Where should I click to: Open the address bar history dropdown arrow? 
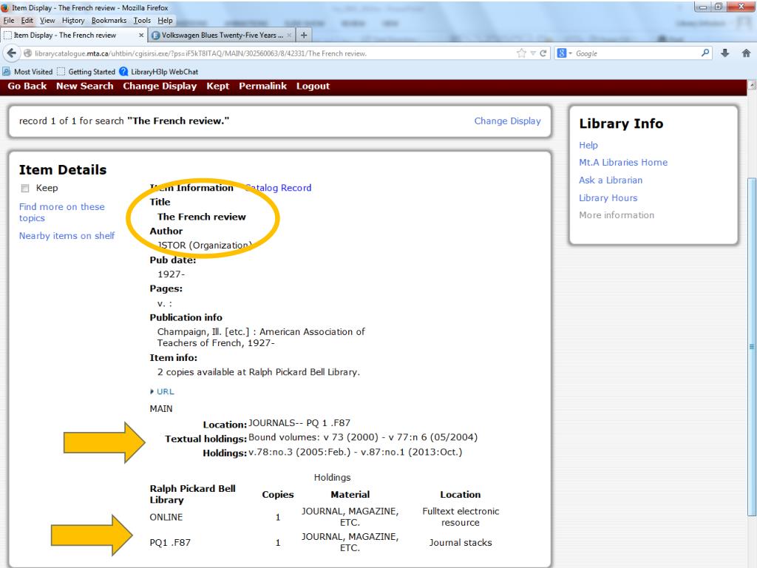pos(533,53)
